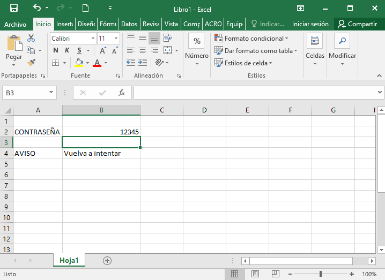Toggle underline S formatting
This screenshot has height=280, width=385.
tap(79, 50)
